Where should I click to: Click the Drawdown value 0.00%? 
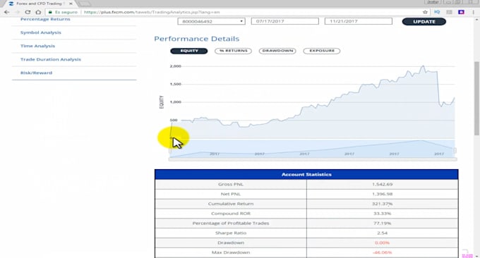383,242
